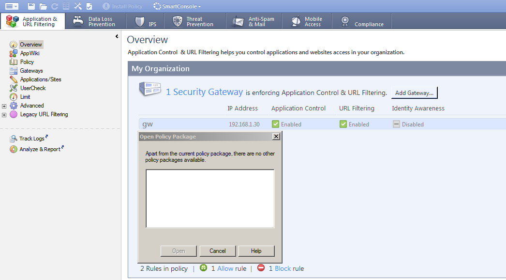
Task: Click the '2 Rules in policy' text
Action: 164,269
